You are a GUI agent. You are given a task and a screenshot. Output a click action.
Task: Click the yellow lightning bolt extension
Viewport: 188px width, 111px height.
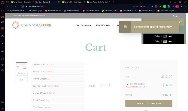160,6
